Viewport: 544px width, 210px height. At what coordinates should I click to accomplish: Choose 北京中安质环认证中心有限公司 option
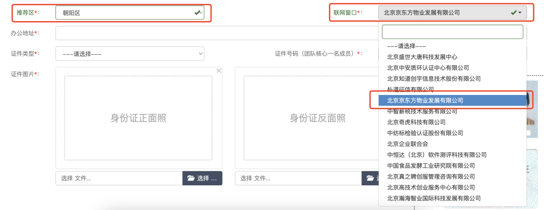point(452,67)
